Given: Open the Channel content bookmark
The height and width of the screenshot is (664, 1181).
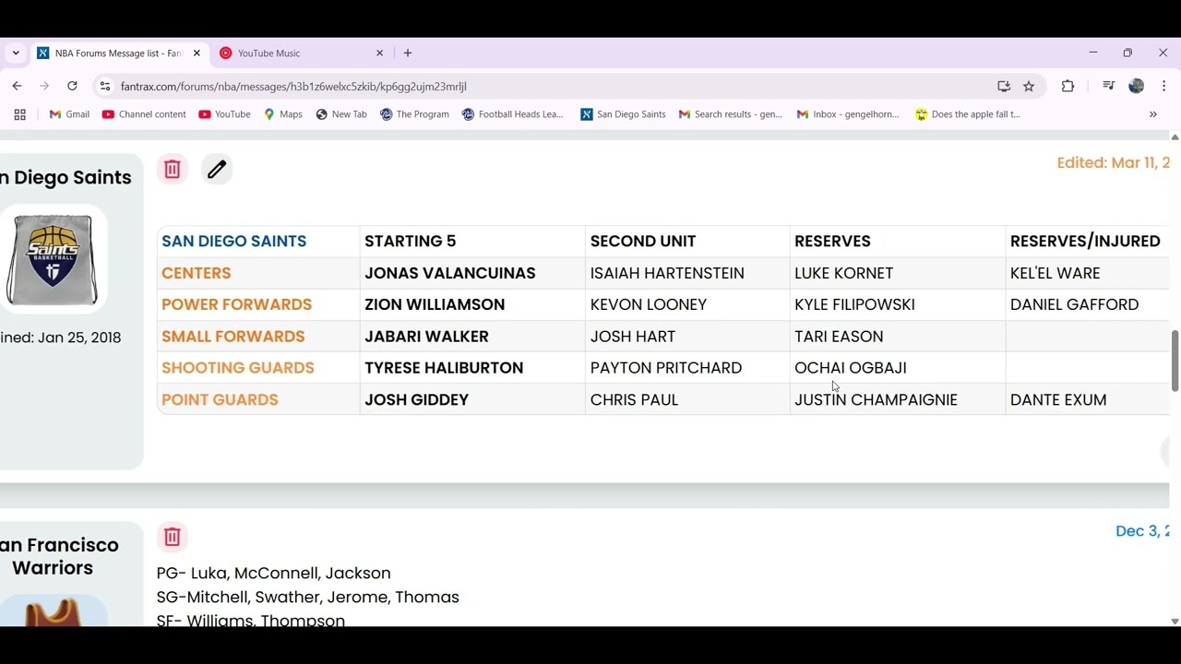Looking at the screenshot, I should click(144, 114).
